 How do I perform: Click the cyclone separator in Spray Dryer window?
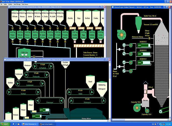point(139,25)
